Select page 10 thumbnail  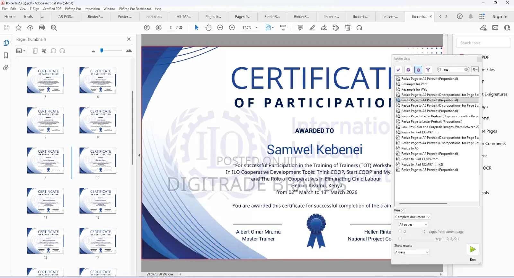click(x=98, y=161)
